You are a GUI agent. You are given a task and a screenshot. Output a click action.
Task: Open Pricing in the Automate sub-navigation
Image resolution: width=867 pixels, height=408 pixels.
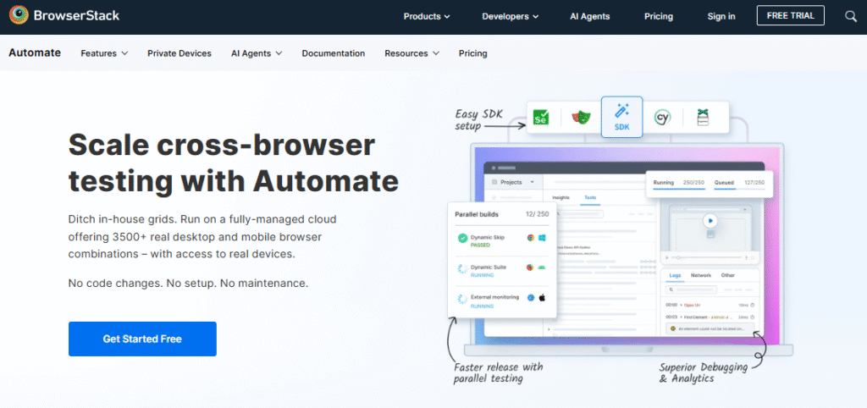click(x=472, y=53)
